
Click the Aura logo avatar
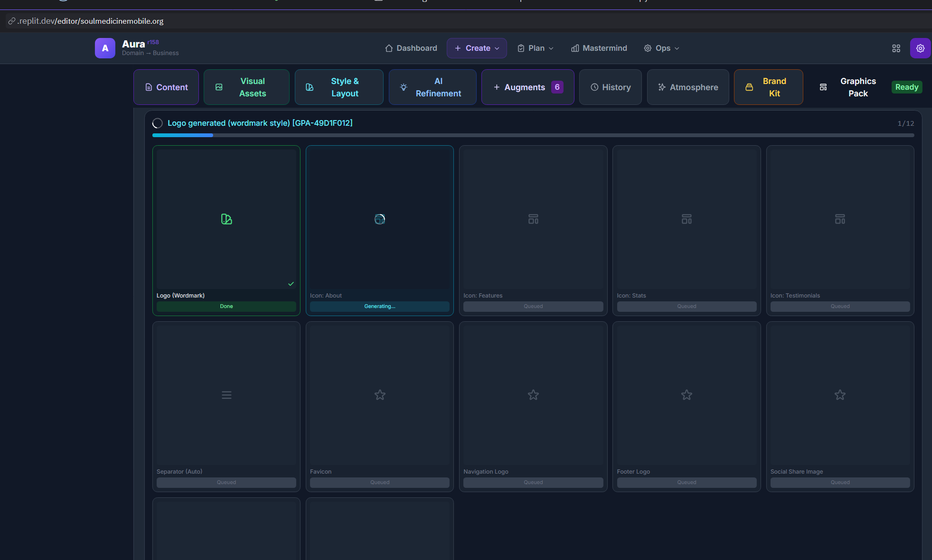point(105,48)
